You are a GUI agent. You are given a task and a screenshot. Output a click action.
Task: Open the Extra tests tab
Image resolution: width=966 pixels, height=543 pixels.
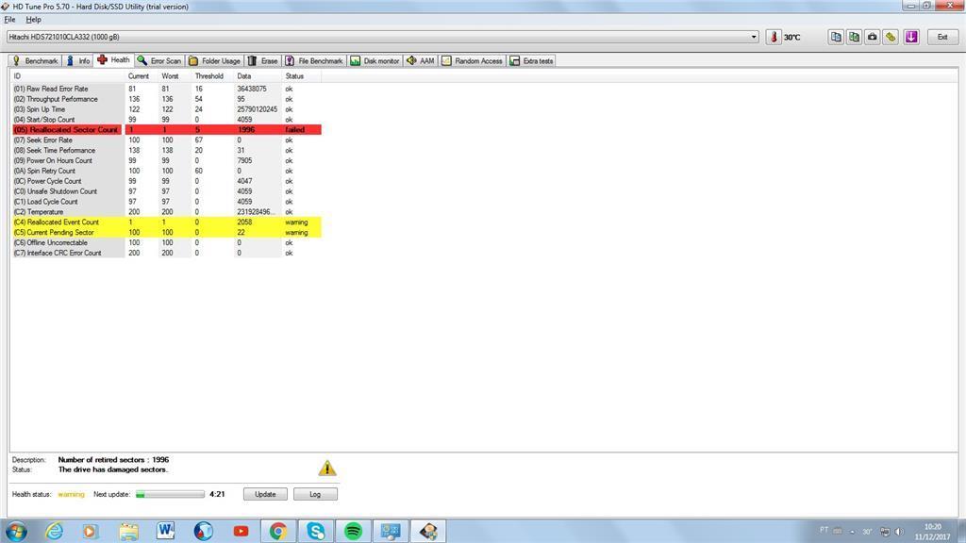[x=532, y=61]
